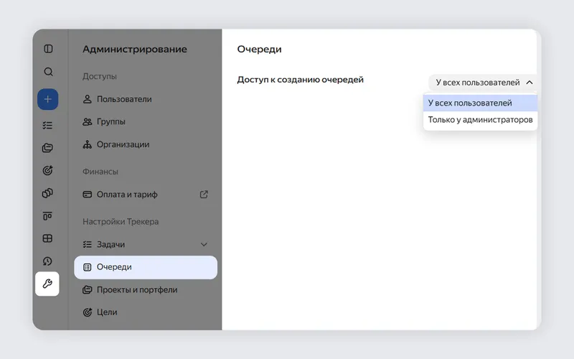
Task: Click the Доступы section label
Action: tap(100, 76)
